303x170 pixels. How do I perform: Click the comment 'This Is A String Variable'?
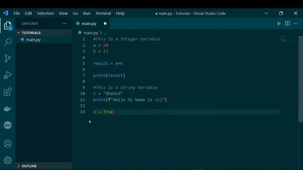click(125, 87)
